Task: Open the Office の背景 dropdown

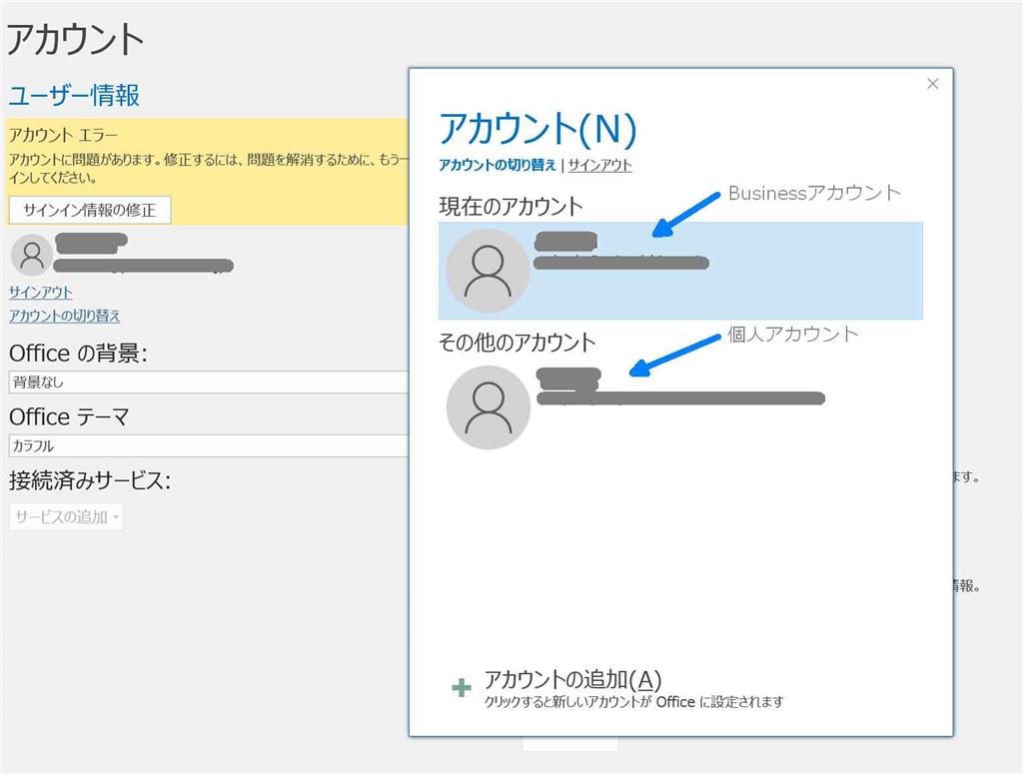Action: tap(209, 383)
